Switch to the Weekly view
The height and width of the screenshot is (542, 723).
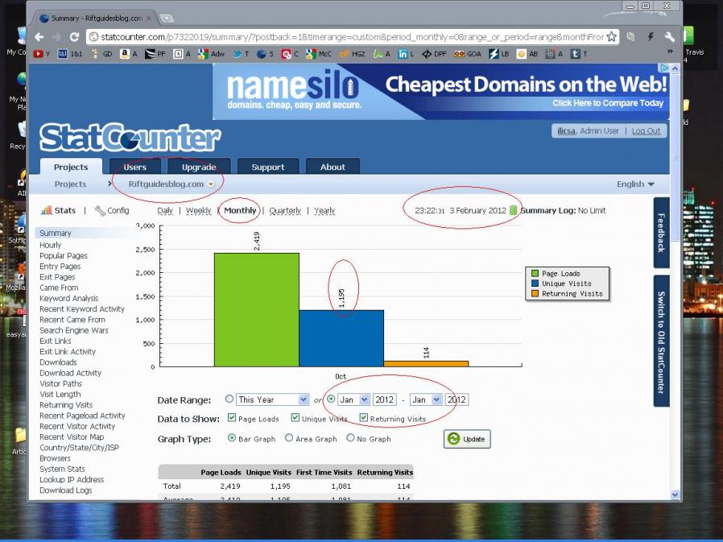click(198, 211)
